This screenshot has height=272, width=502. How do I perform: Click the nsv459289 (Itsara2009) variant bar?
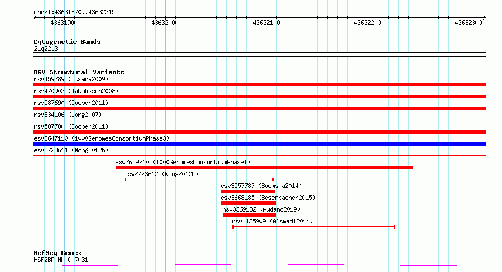tap(259, 85)
